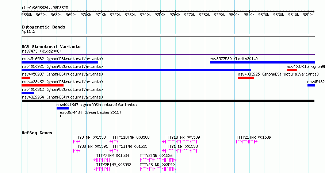This screenshot has width=325, height=173.
Task: Click the TTTY7B gene glyph
Action: 102,169
